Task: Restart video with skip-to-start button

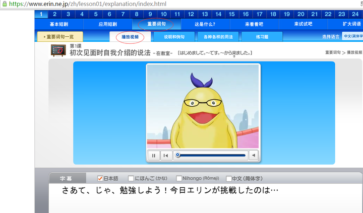Action: pos(166,156)
